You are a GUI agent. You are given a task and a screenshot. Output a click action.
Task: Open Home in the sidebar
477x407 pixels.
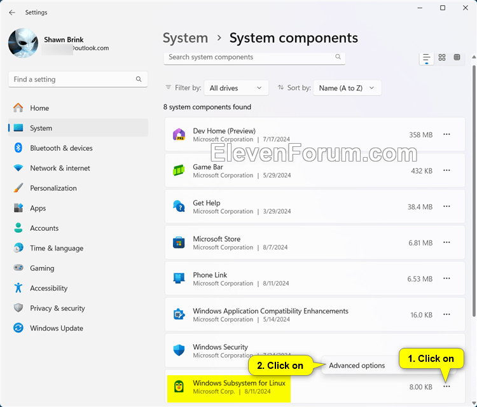click(78, 108)
